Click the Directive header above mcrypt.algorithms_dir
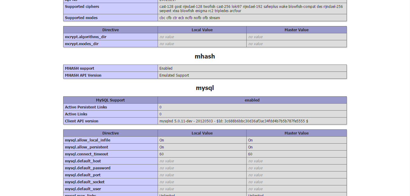 111,30
